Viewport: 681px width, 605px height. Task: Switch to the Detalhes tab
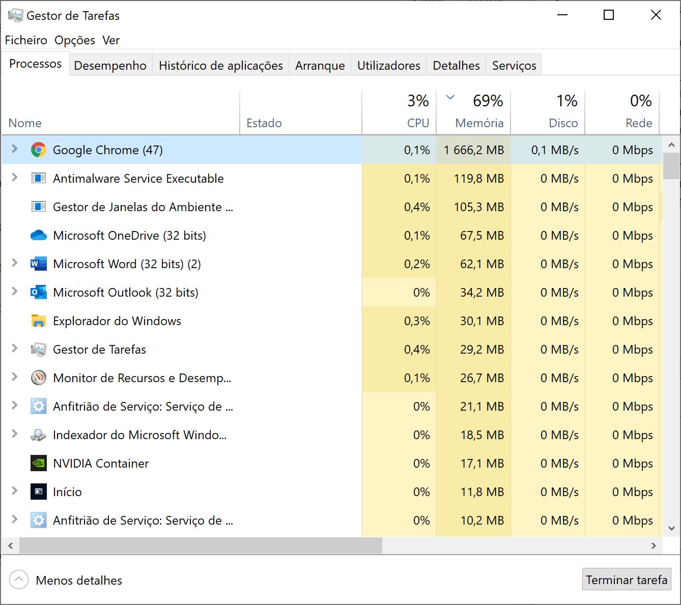[x=457, y=66]
